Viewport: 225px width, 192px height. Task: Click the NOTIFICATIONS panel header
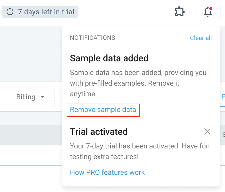[x=92, y=38]
